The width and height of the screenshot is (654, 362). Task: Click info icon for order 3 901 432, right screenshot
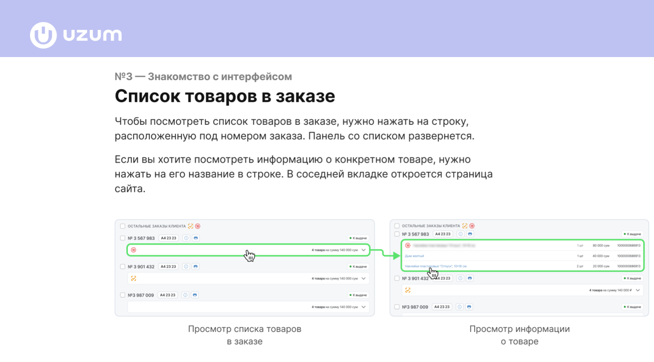(x=460, y=278)
